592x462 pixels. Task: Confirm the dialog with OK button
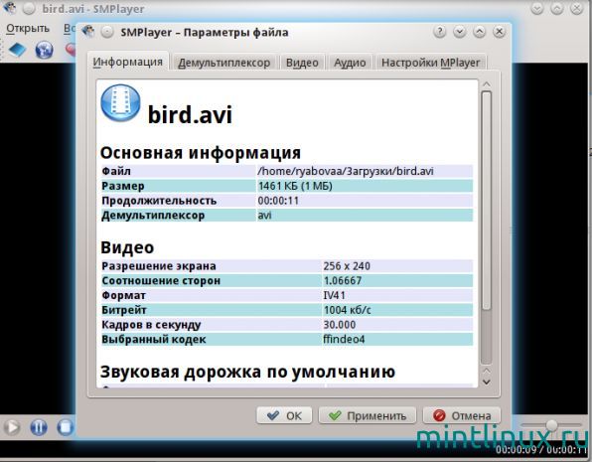tap(284, 415)
